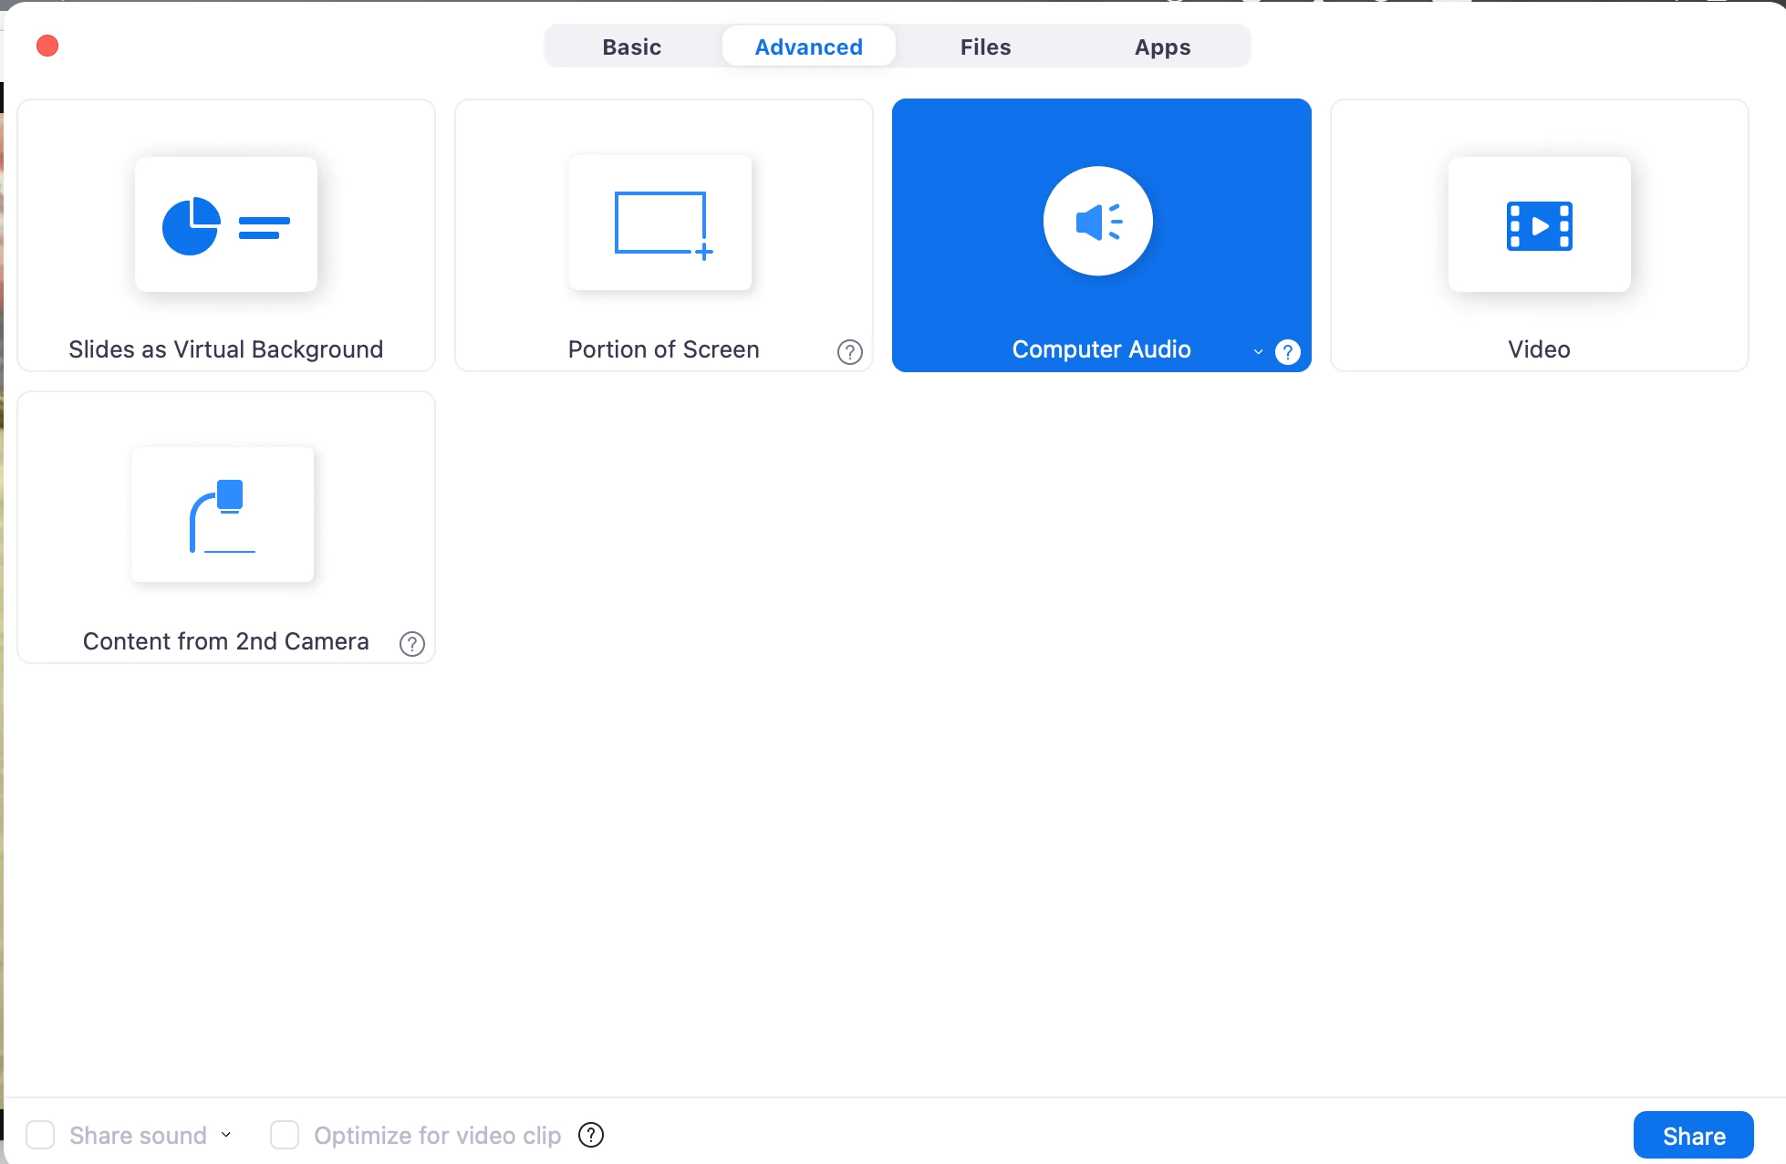Viewport: 1786px width, 1164px height.
Task: Select the Slides as Virtual Background icon
Action: coord(225,224)
